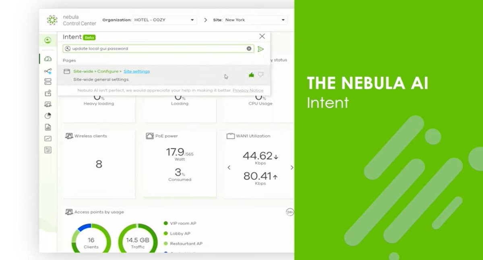Open the line graph sidebar icon
This screenshot has width=483, height=260.
48,139
